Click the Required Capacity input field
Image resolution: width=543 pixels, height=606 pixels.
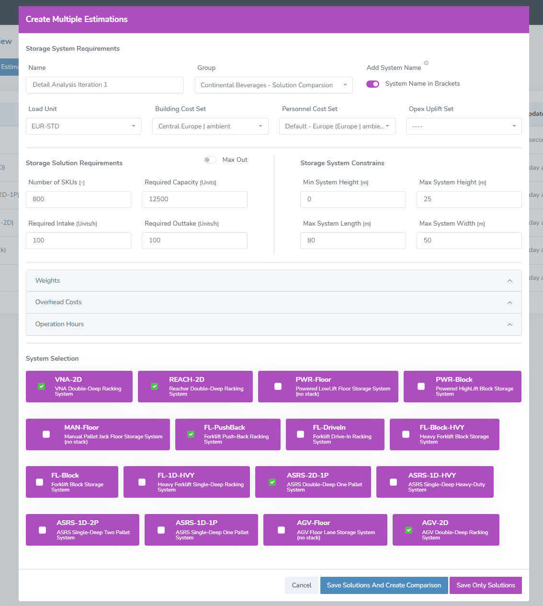click(x=194, y=199)
